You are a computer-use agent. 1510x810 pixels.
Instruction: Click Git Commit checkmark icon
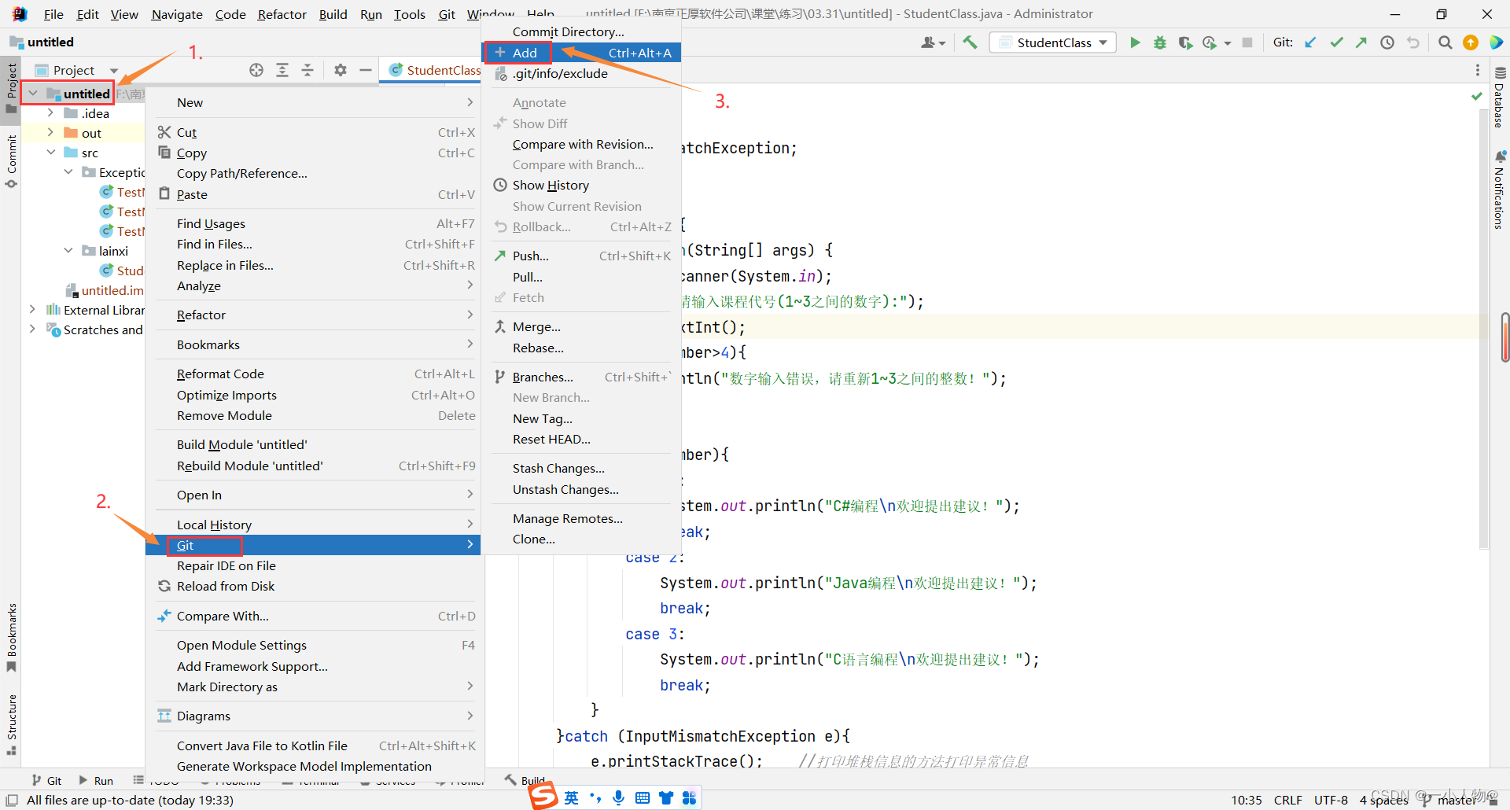[1336, 42]
